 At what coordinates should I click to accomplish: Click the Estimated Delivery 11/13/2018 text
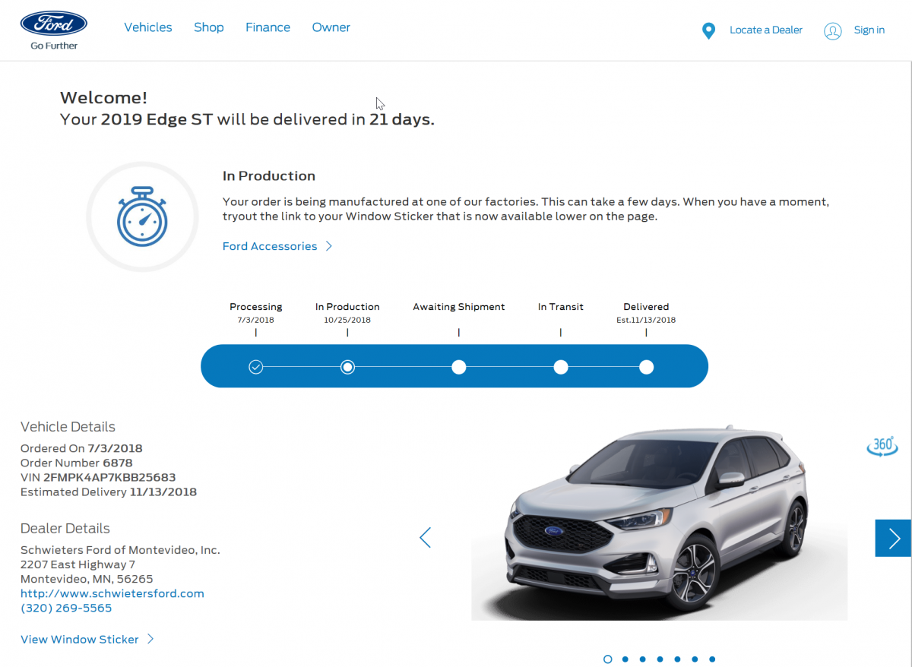pos(109,492)
